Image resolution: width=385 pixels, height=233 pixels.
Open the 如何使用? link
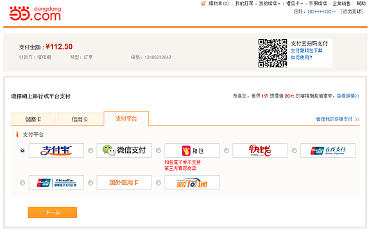point(302,58)
